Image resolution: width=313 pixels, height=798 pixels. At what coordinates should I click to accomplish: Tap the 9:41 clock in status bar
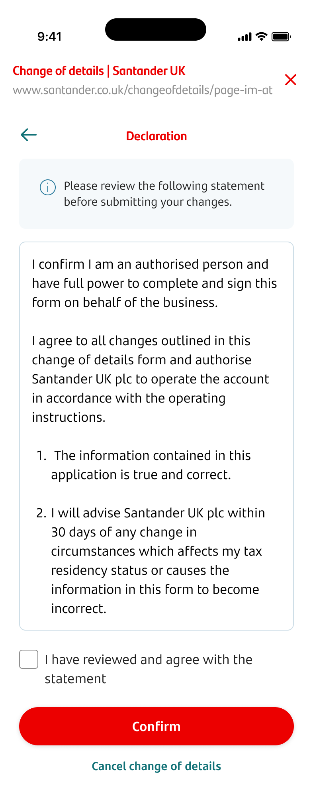tap(49, 37)
